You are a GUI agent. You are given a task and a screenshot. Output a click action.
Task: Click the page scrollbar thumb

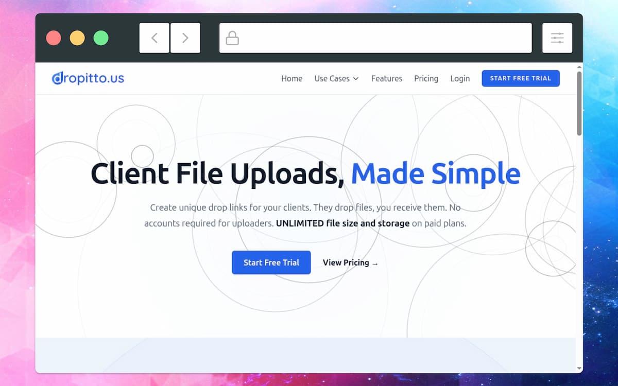pos(579,103)
